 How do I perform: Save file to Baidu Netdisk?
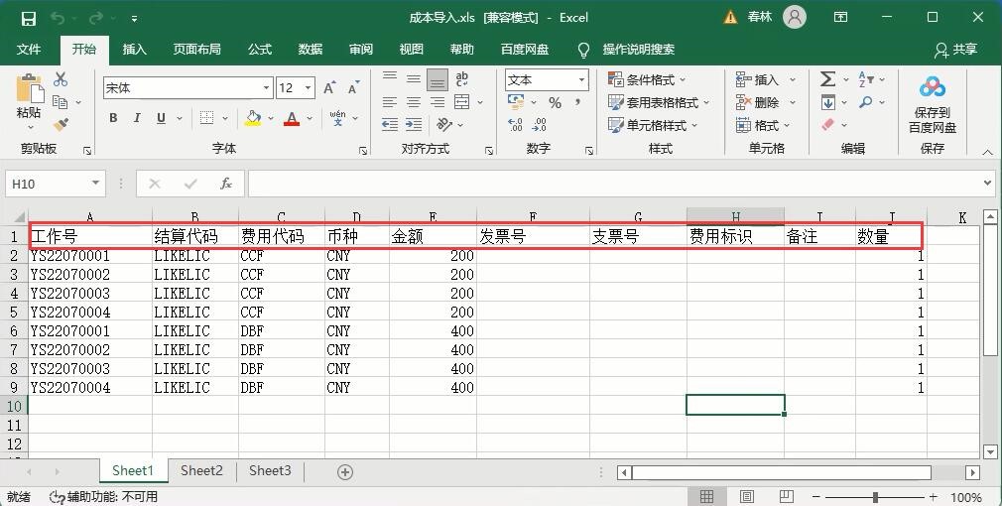click(x=932, y=104)
